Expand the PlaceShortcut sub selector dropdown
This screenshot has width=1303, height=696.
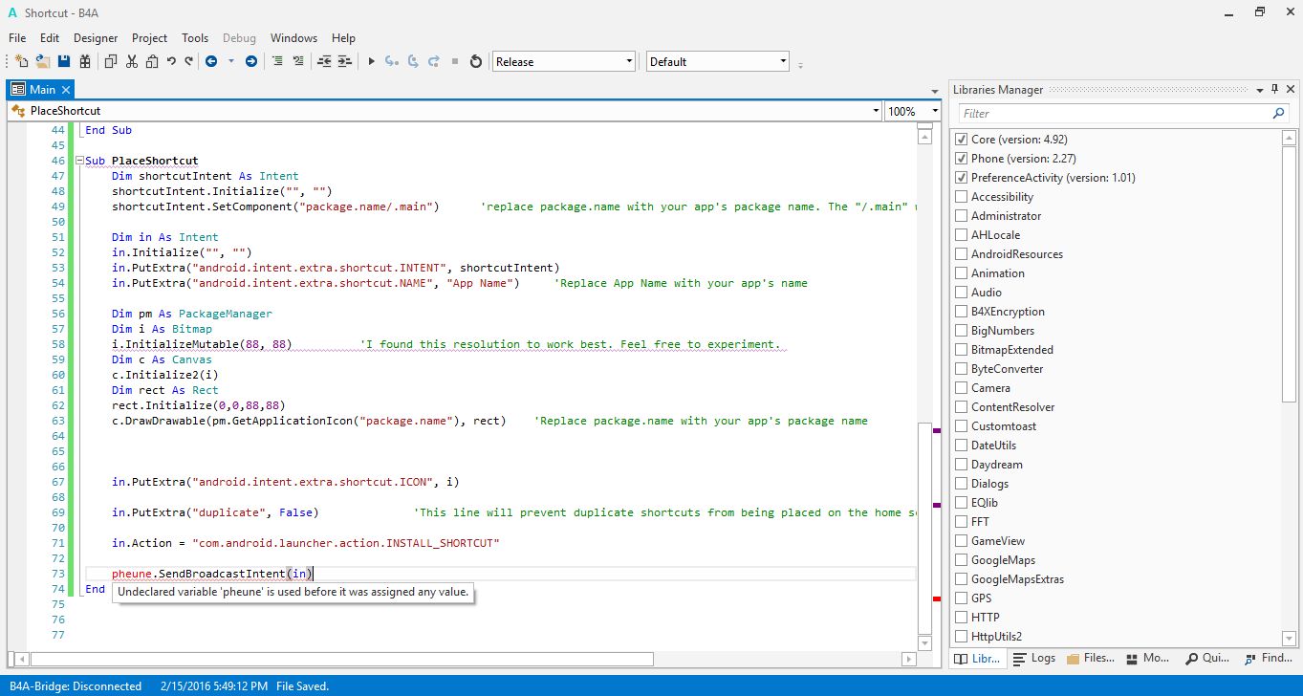tap(876, 111)
